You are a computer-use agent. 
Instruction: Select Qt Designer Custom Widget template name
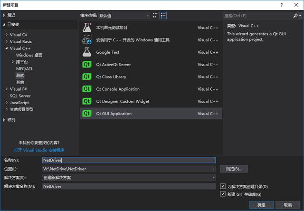(123, 101)
